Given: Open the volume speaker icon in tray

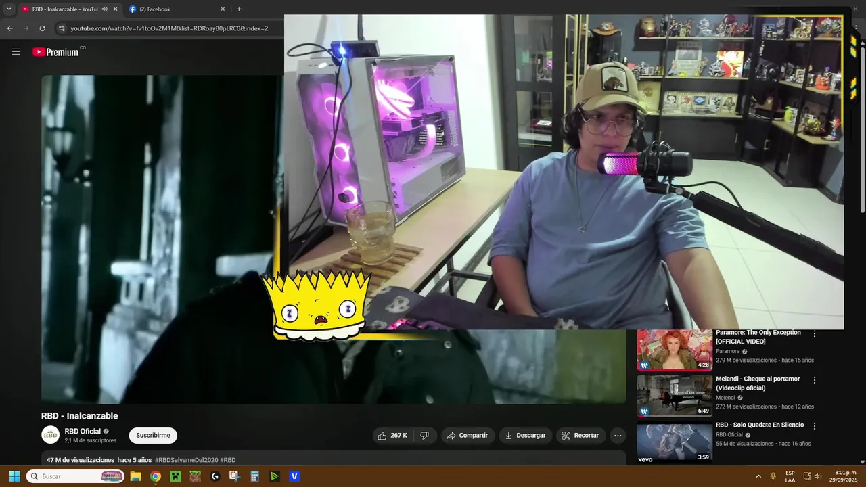Looking at the screenshot, I should 817,476.
